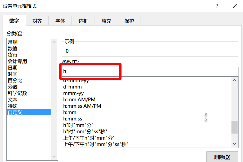Choose the plain h:mm:ss format entry
Screen dimensions: 243x162
147,119
